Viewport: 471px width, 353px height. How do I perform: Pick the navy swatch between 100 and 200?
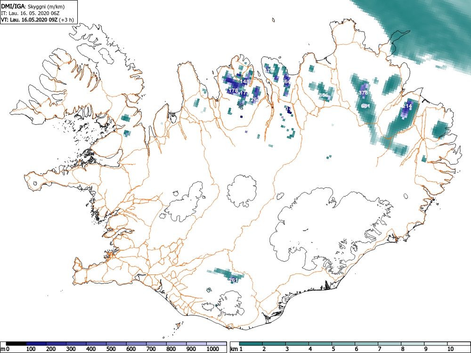point(36,344)
